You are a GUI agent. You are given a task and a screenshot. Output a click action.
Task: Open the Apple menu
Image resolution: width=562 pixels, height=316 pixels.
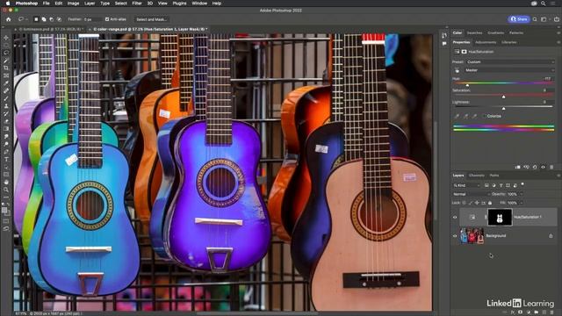[8, 4]
